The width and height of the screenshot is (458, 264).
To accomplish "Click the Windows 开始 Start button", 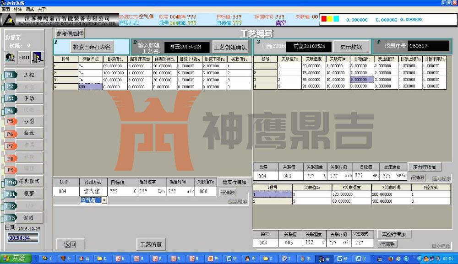I will tap(16, 259).
